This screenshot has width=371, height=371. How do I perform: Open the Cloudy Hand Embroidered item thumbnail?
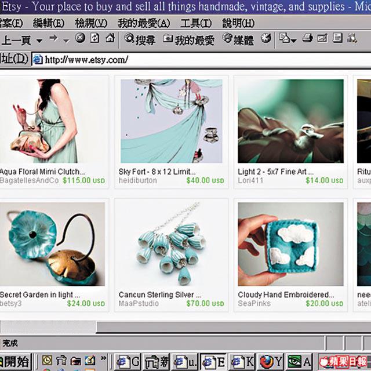click(x=290, y=244)
